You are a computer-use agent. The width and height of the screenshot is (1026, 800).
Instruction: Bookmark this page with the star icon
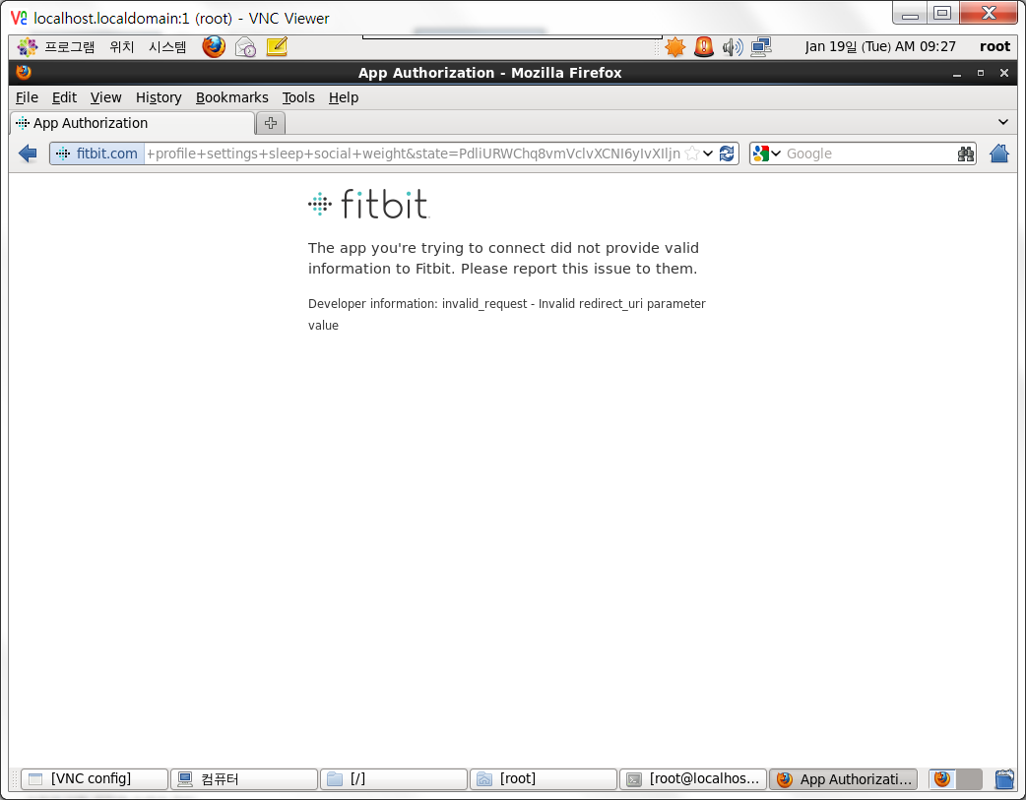(691, 154)
